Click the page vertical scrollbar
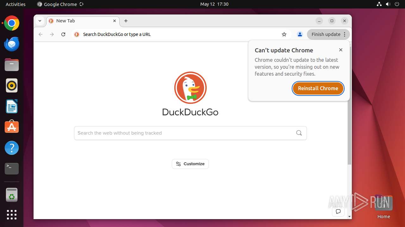405x227 pixels. coord(349,105)
